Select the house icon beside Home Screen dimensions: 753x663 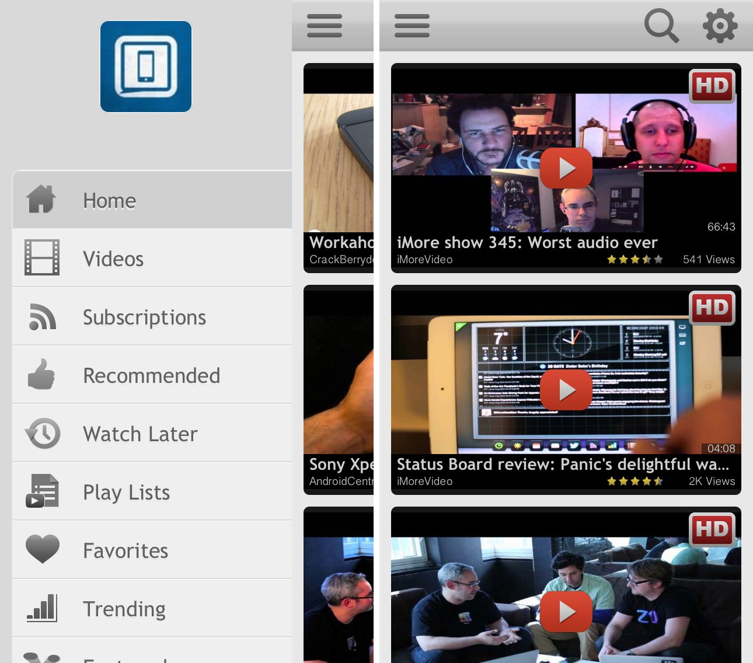click(41, 199)
